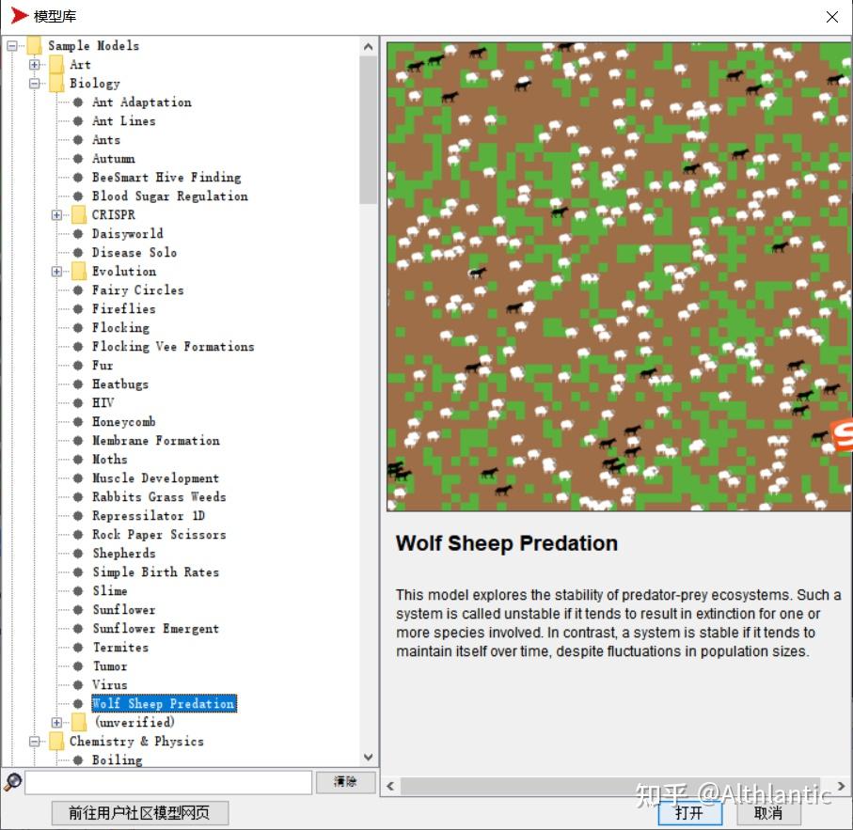Click the CRISPR folder icon

[79, 214]
